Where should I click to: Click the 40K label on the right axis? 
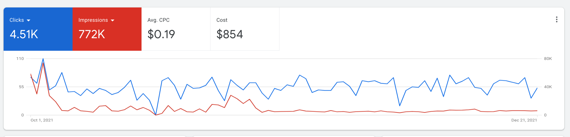pos(548,87)
